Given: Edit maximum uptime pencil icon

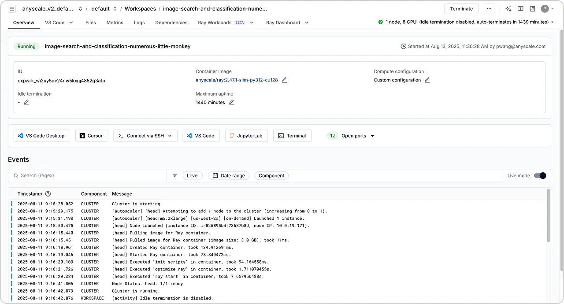Looking at the screenshot, I should [x=231, y=103].
